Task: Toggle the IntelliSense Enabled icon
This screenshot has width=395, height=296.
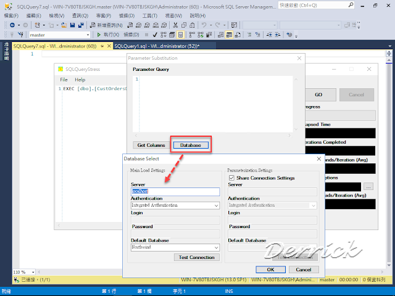Action: [181, 35]
